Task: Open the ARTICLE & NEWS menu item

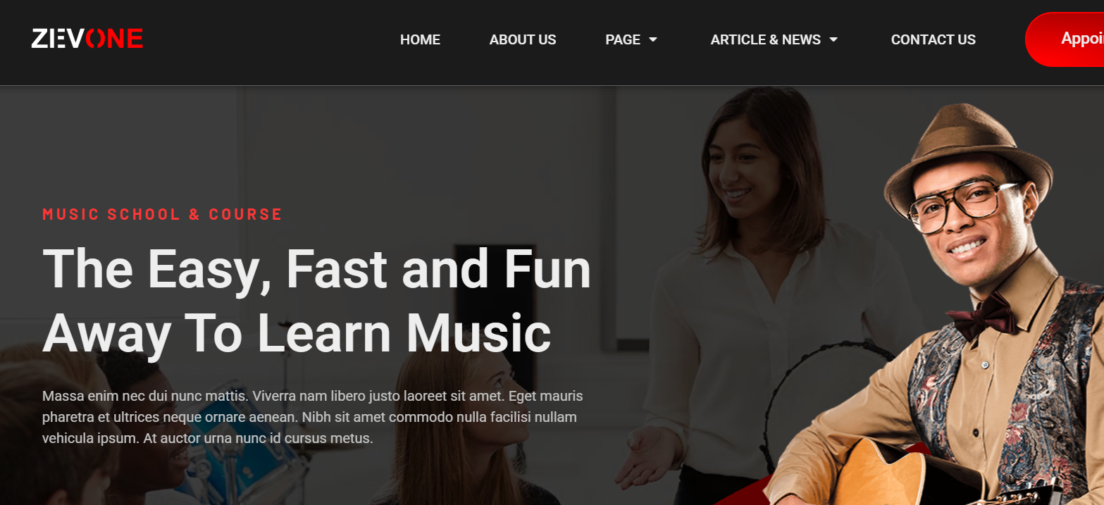Action: coord(765,40)
